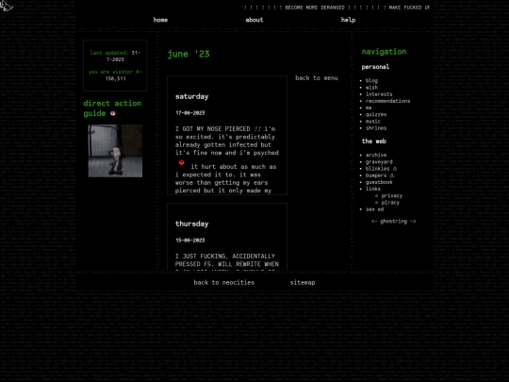This screenshot has height=382, width=509.
Task: Click back to neocities link
Action: click(x=224, y=283)
